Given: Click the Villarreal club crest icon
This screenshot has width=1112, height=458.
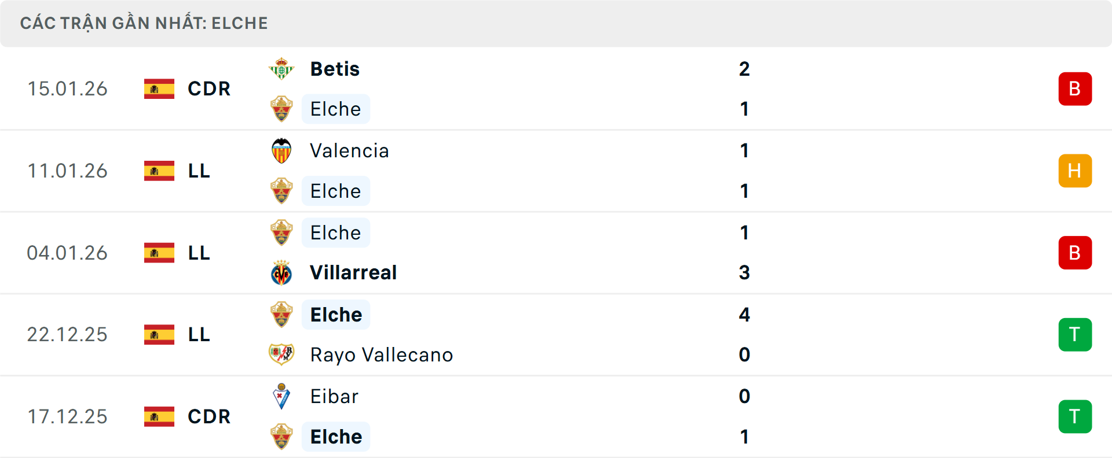Looking at the screenshot, I should coord(281,273).
